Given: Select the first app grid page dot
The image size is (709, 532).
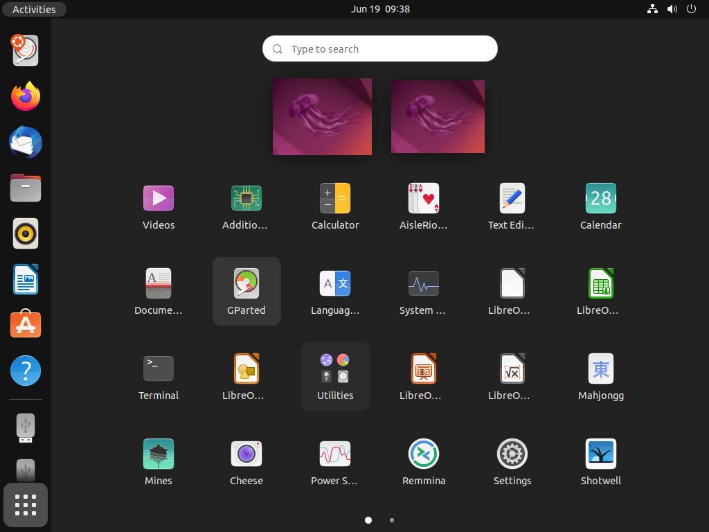Looking at the screenshot, I should (x=368, y=520).
